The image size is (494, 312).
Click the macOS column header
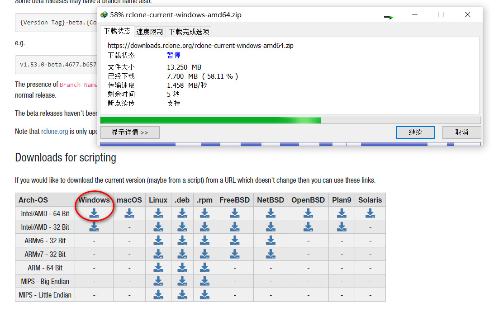pyautogui.click(x=129, y=200)
